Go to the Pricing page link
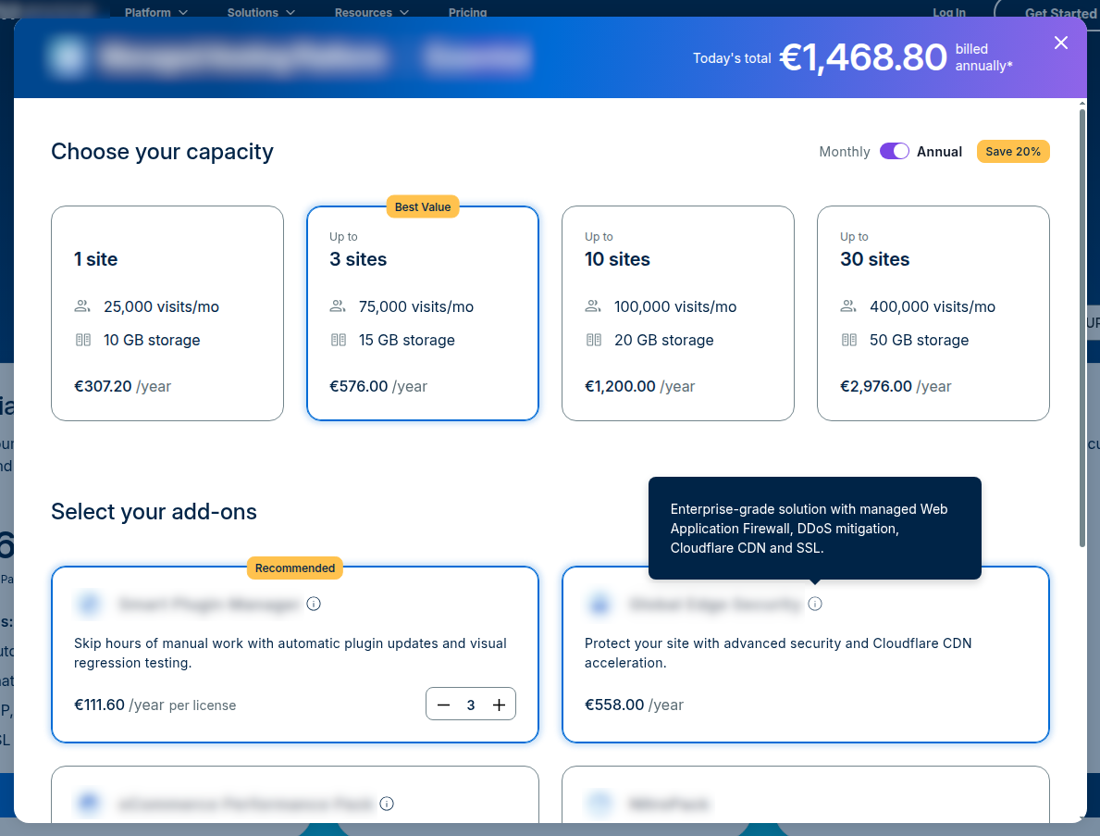Screen dimensions: 1100x836 click(x=467, y=12)
